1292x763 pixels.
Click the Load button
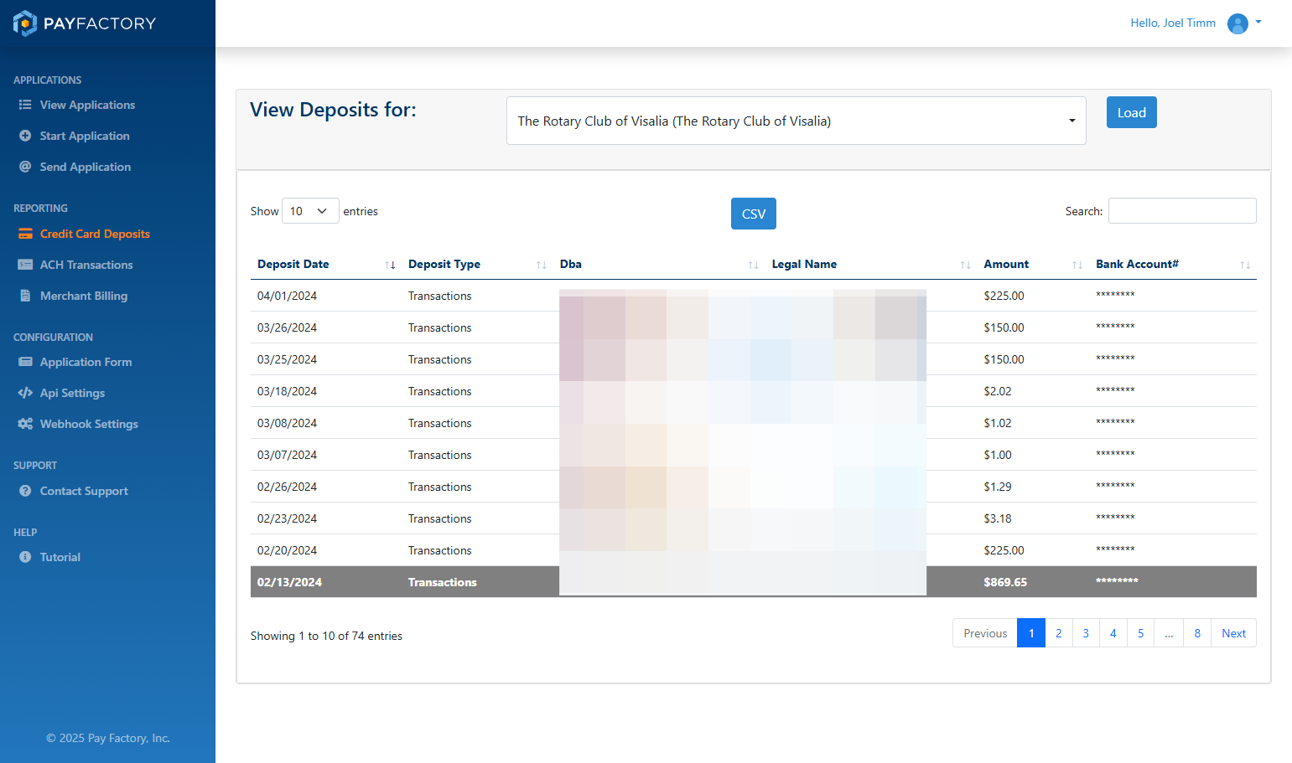point(1131,112)
